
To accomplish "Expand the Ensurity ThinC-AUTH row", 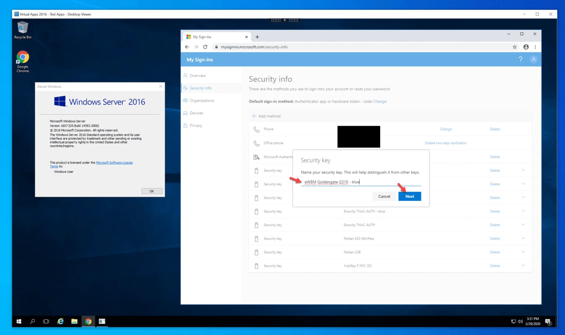I will coord(523,225).
